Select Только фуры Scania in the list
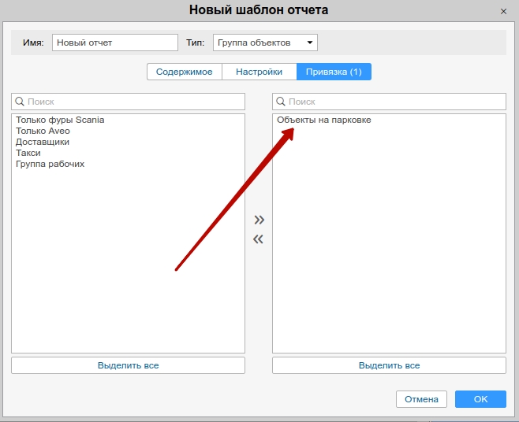 point(60,120)
